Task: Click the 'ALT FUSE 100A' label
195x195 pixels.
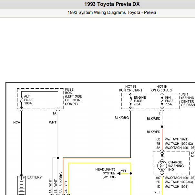Action: click(28, 100)
